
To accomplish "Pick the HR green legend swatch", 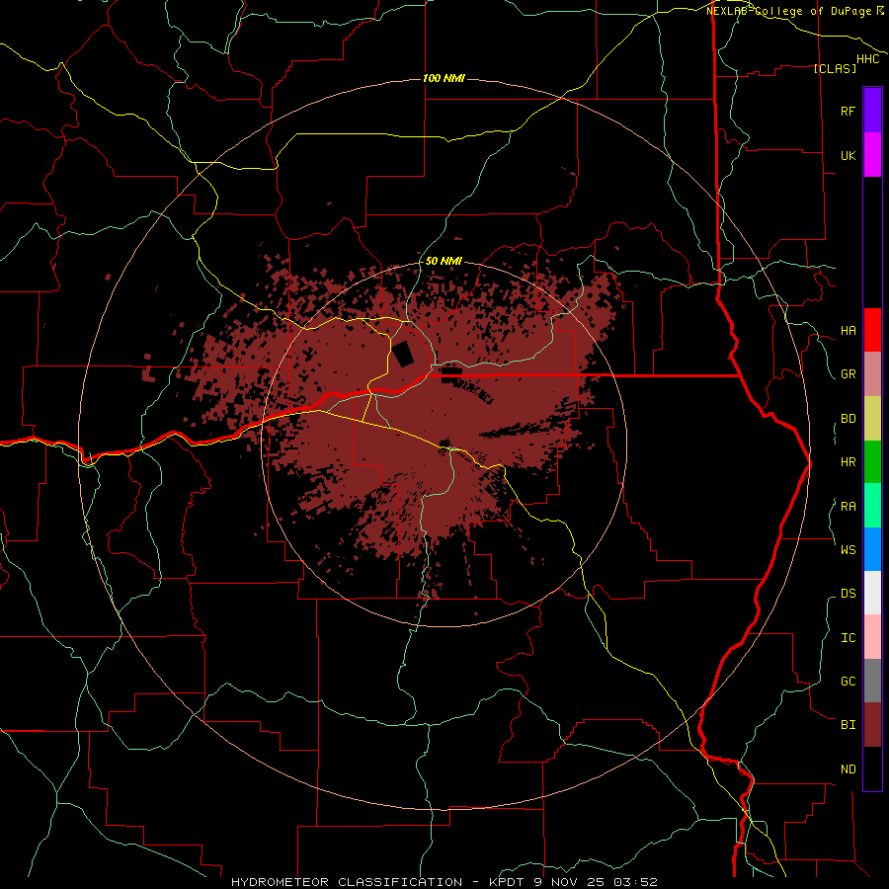I will pos(872,462).
